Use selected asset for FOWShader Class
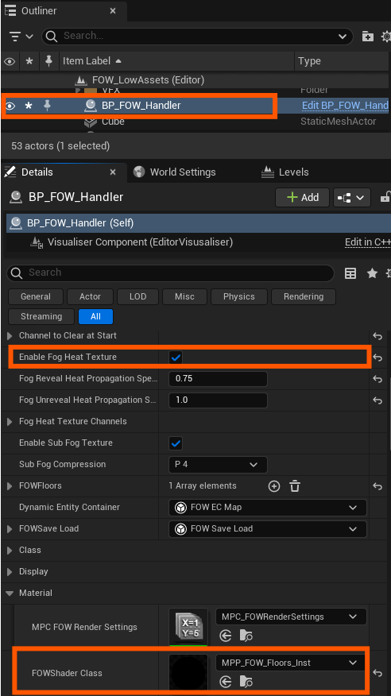The image size is (391, 696). click(226, 682)
